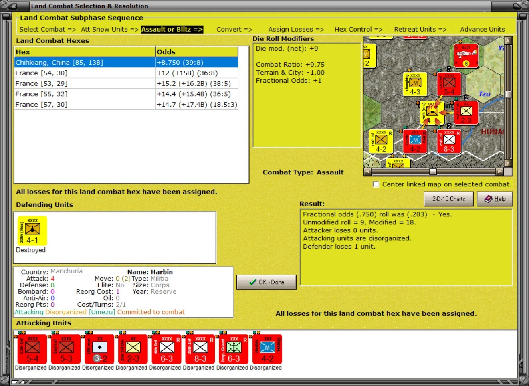
Task: Open Help
Action: (495, 199)
